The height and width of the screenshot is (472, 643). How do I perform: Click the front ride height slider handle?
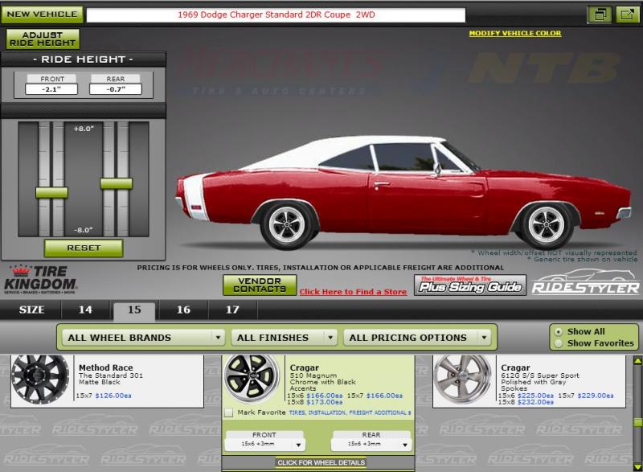(51, 192)
